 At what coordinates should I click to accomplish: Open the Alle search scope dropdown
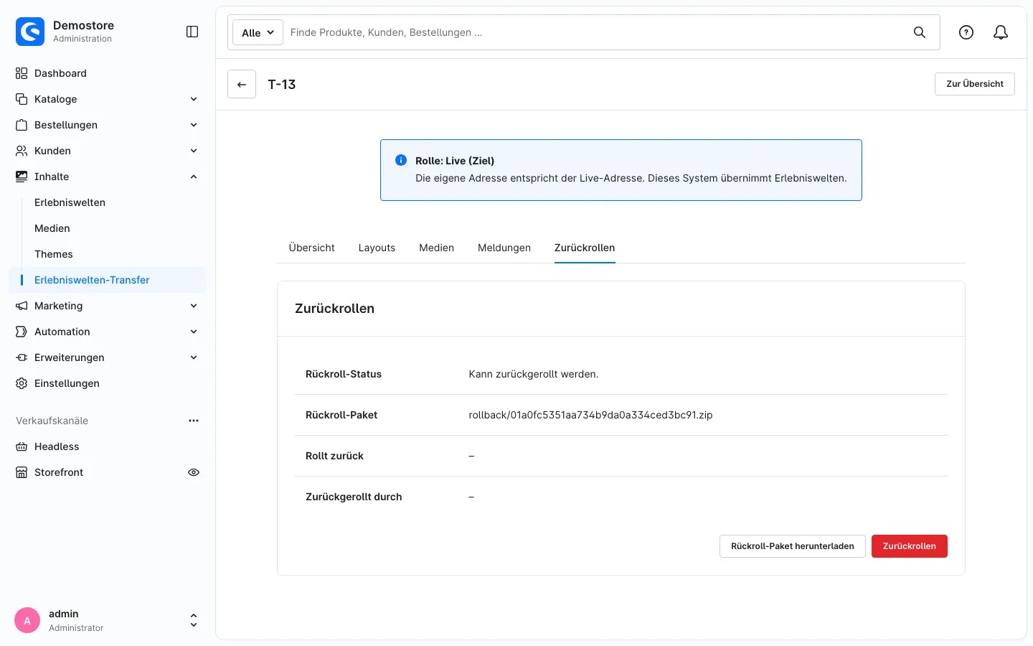[x=258, y=32]
